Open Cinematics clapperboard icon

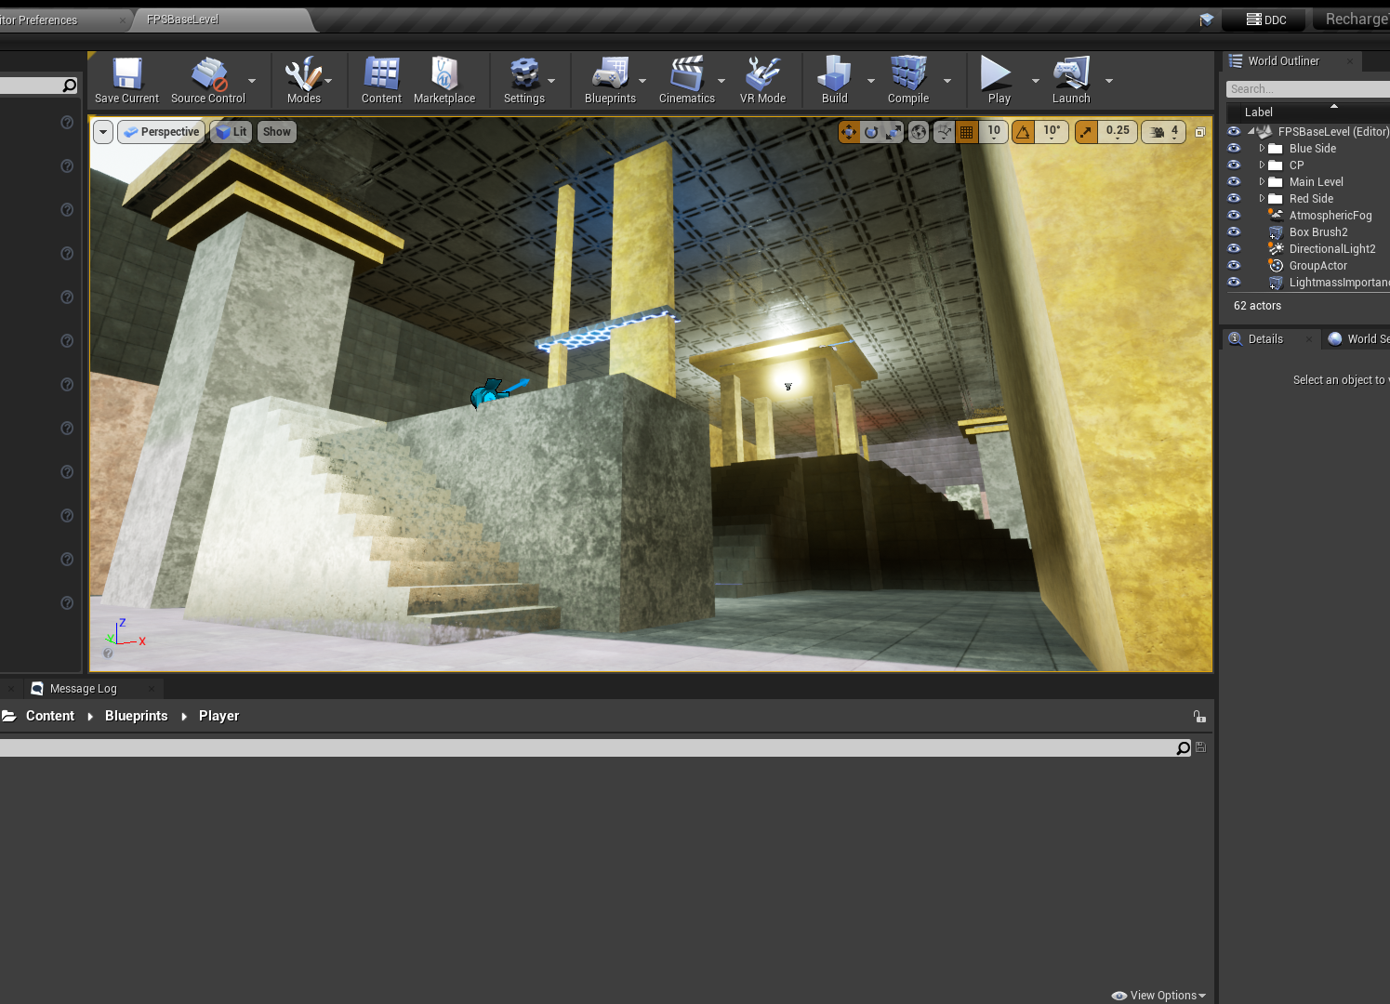(687, 80)
